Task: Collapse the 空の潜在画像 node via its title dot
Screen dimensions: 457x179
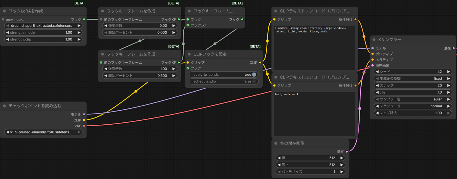Action: (x=276, y=143)
